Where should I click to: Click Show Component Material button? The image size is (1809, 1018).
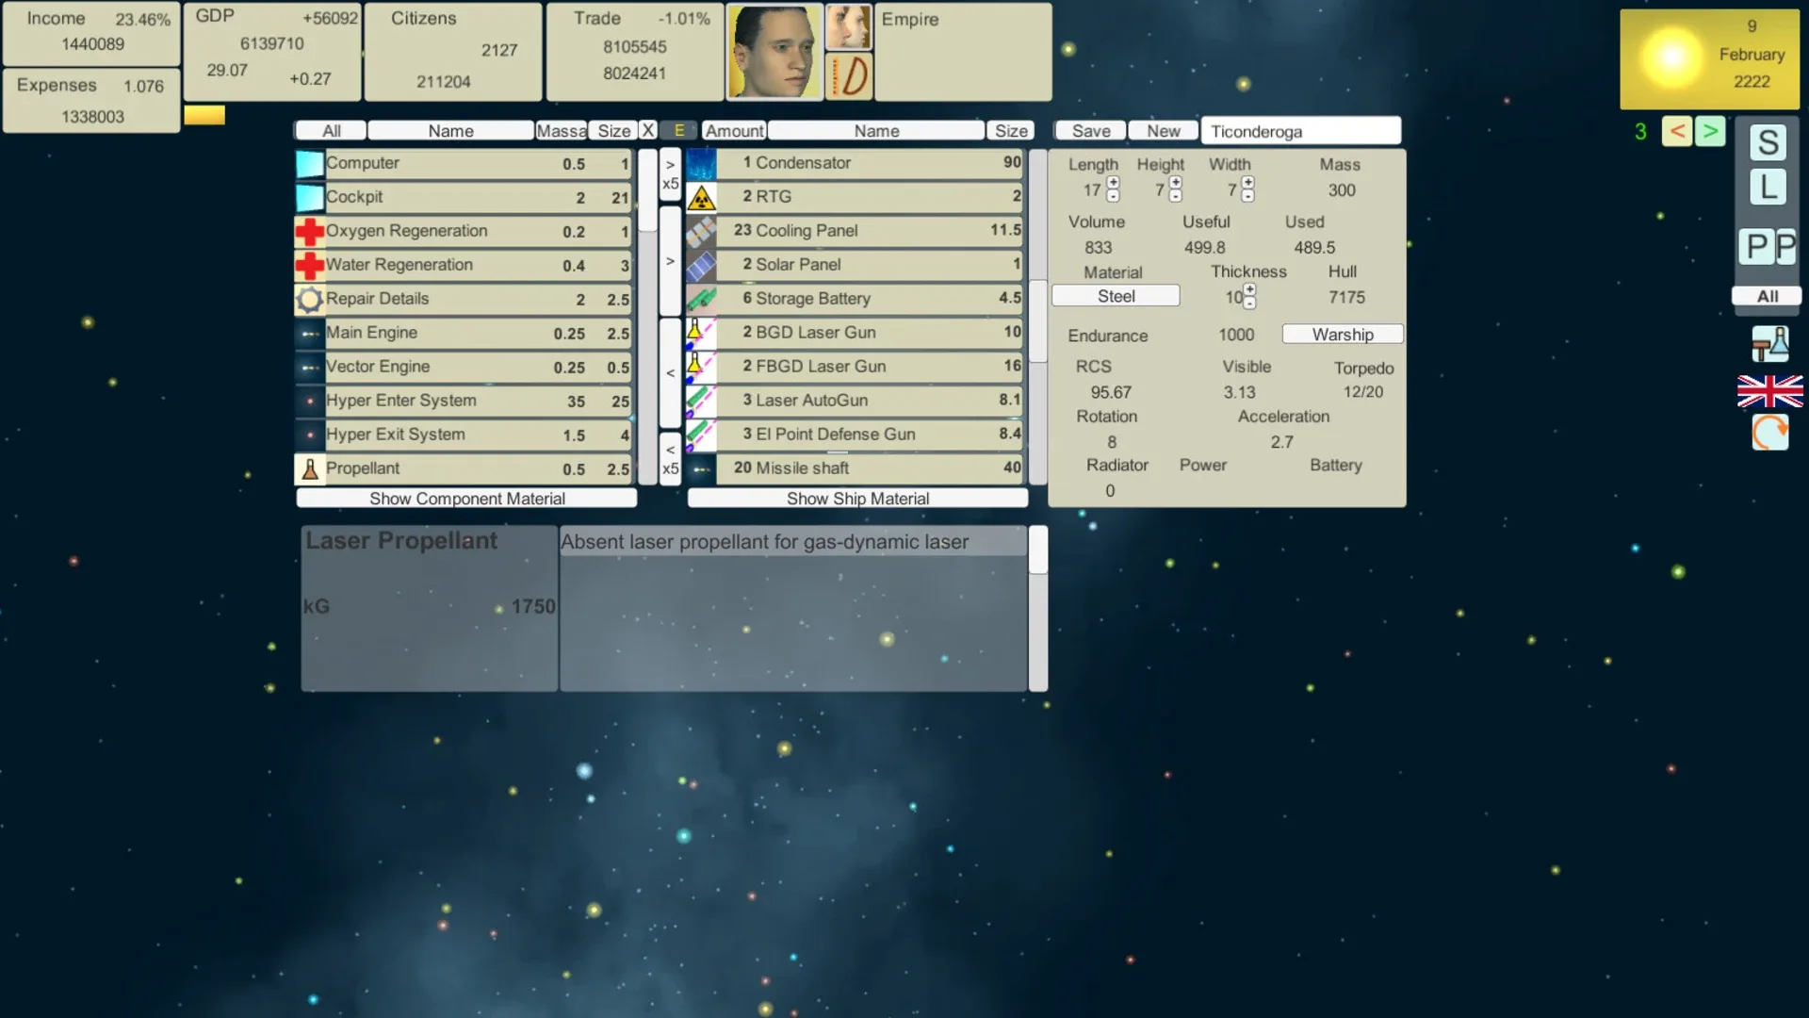(x=466, y=499)
